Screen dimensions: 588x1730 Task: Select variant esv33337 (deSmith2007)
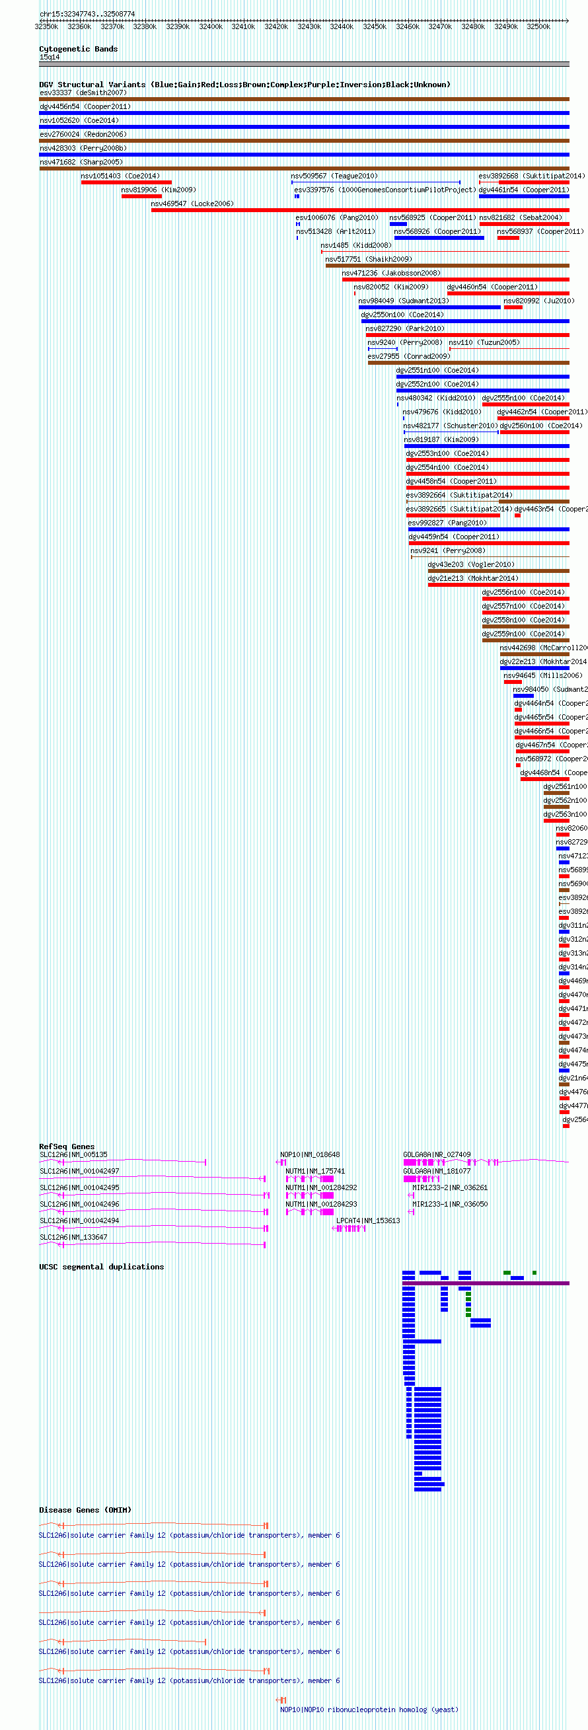[x=304, y=98]
